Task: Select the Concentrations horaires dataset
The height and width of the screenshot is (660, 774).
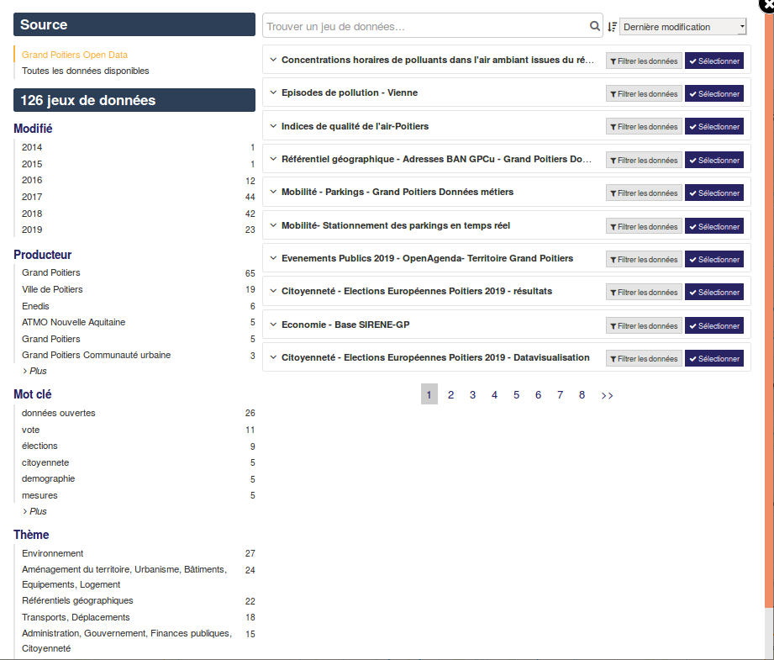Action: click(x=713, y=61)
